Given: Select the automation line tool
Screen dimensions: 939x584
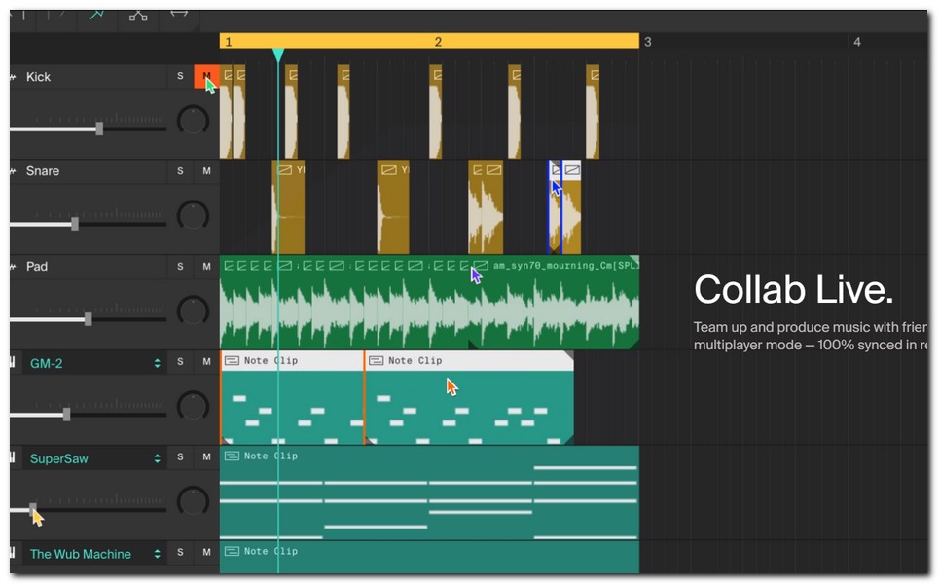Looking at the screenshot, I should tap(96, 16).
